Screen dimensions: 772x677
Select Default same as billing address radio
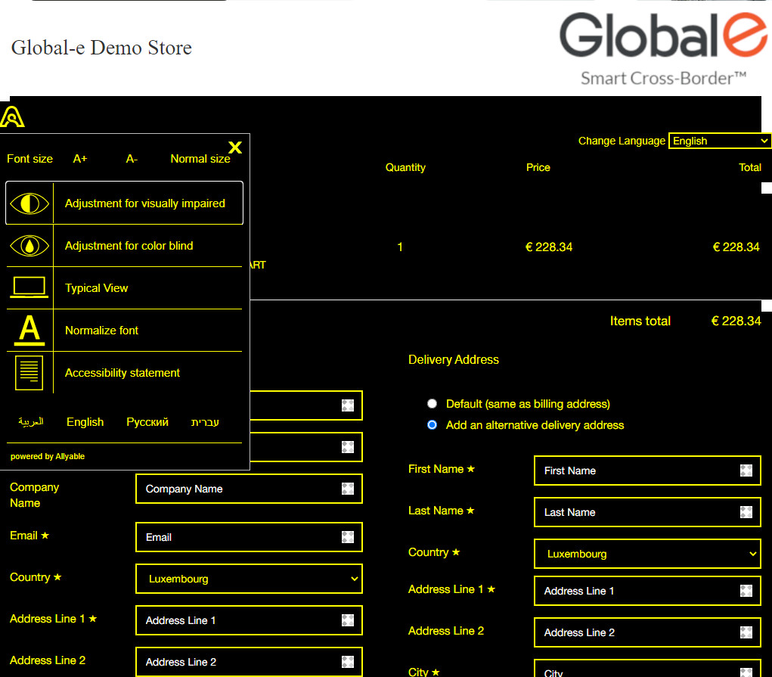pos(433,404)
